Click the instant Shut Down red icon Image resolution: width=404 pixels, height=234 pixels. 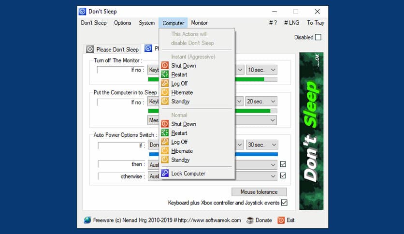click(x=165, y=65)
